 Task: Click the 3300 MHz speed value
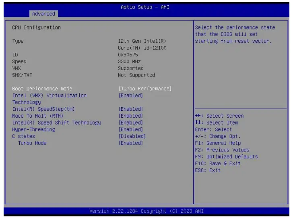129,62
